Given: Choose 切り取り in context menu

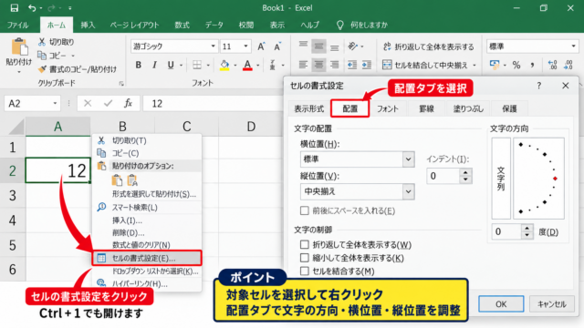Looking at the screenshot, I should (147, 140).
